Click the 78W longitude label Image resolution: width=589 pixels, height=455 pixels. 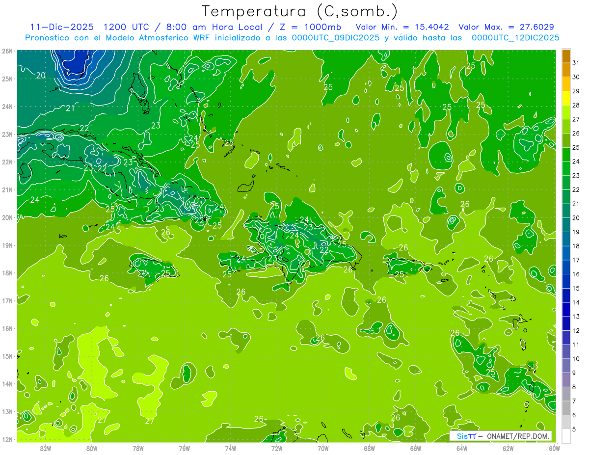coord(138,448)
